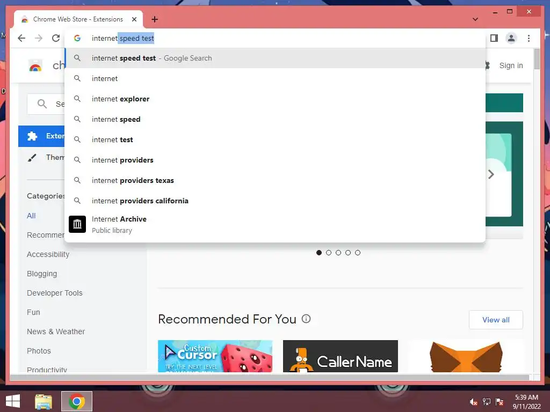550x412 pixels.
Task: Choose the plain 'internet' suggestion
Action: pos(276,78)
